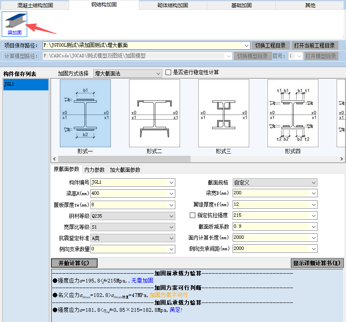Select JGL1 in the 构件保存列表
The width and height of the screenshot is (346, 322).
tap(25, 84)
